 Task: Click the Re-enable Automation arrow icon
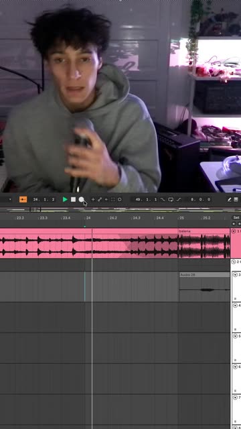point(106,200)
